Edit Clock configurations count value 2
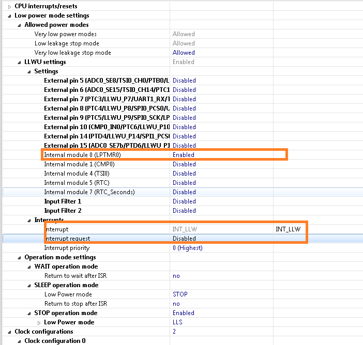Image resolution: width=363 pixels, height=345 pixels. (174, 332)
